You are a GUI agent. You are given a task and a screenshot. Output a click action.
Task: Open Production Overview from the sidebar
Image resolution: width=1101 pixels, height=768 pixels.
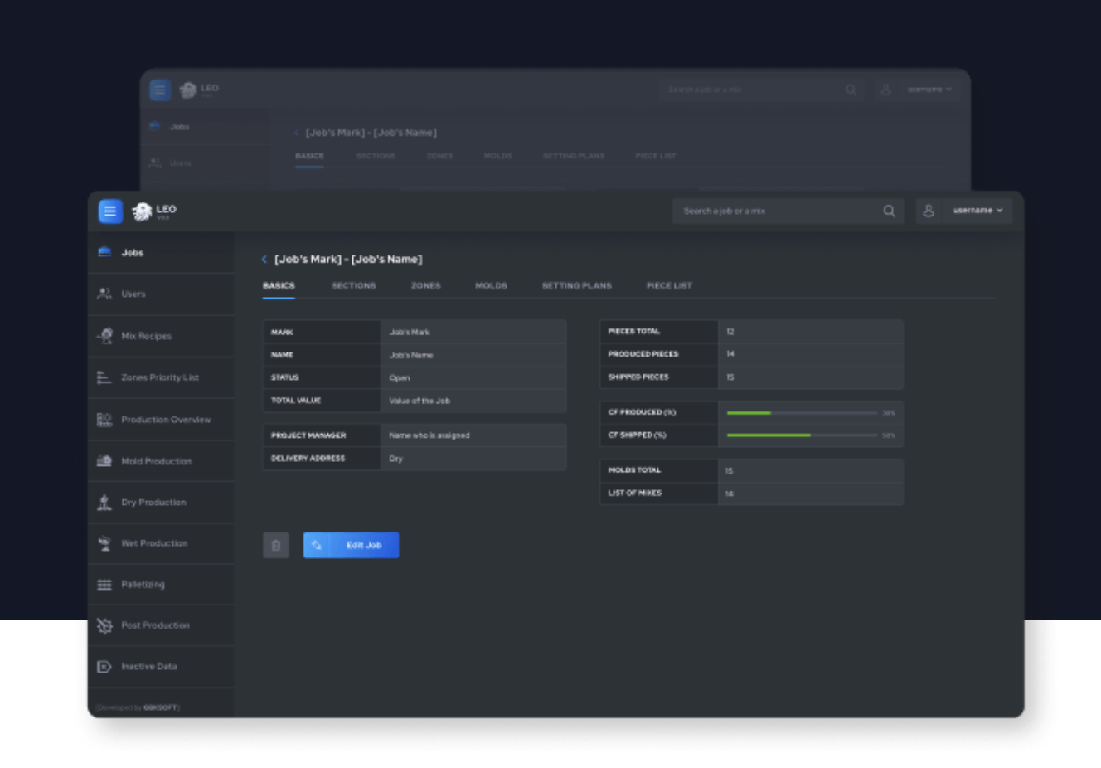[162, 420]
